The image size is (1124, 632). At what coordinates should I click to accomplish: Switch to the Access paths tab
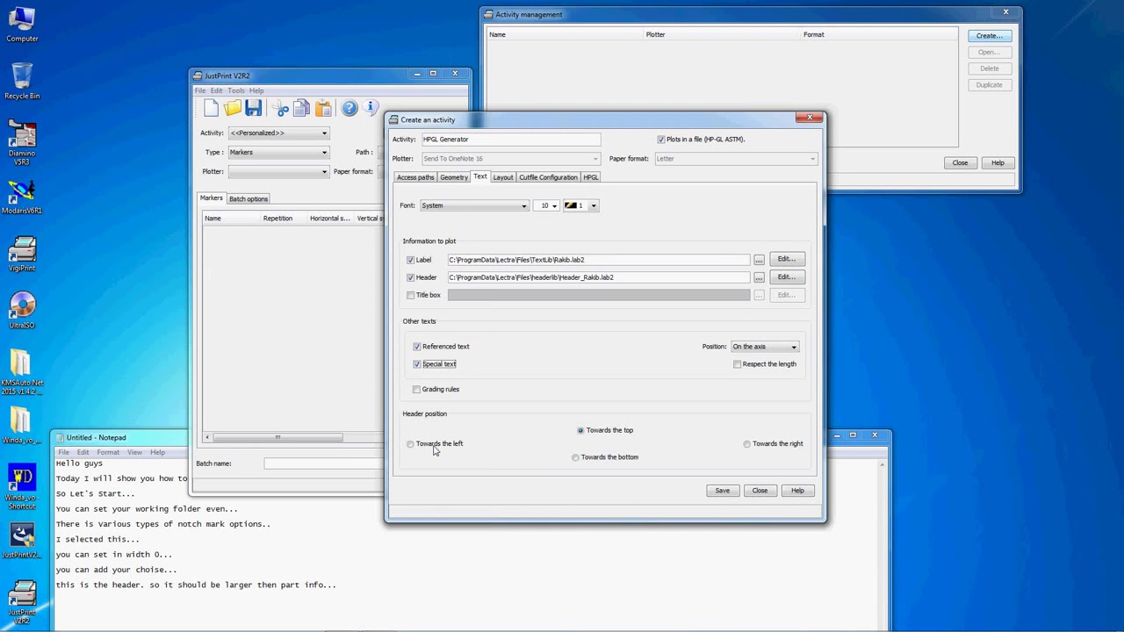click(415, 177)
